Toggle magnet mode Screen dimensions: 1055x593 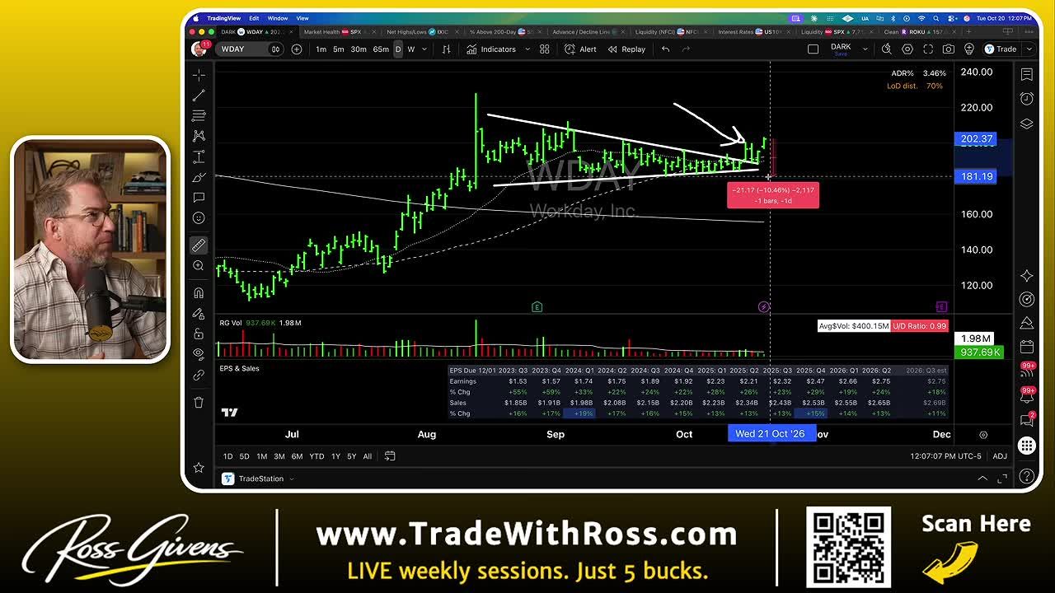click(x=199, y=293)
